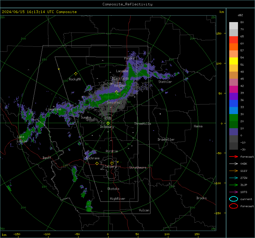Click the Drumheller town label
The height and width of the screenshot is (238, 255).
(166, 140)
